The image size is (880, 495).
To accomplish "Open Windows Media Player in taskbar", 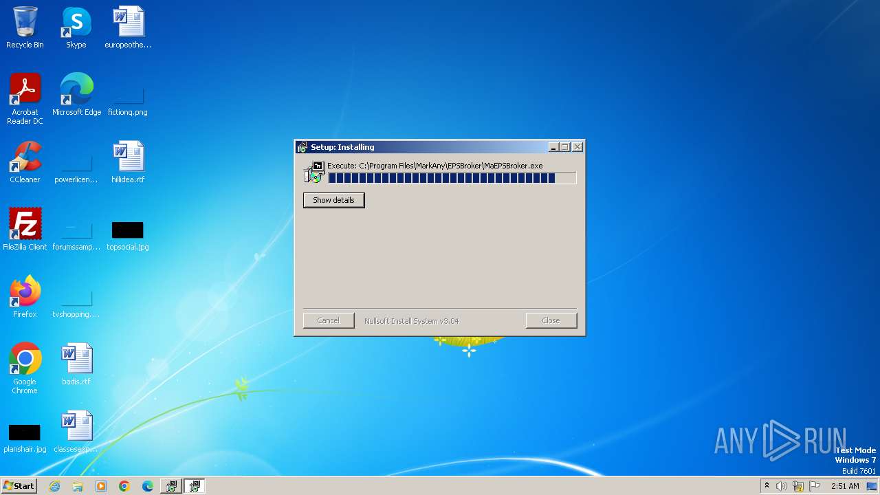I will pos(101,486).
